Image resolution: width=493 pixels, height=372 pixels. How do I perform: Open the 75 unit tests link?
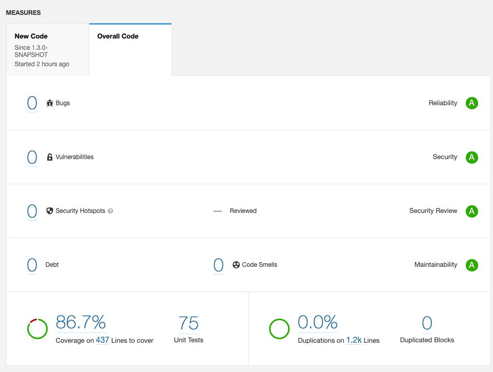click(x=188, y=323)
